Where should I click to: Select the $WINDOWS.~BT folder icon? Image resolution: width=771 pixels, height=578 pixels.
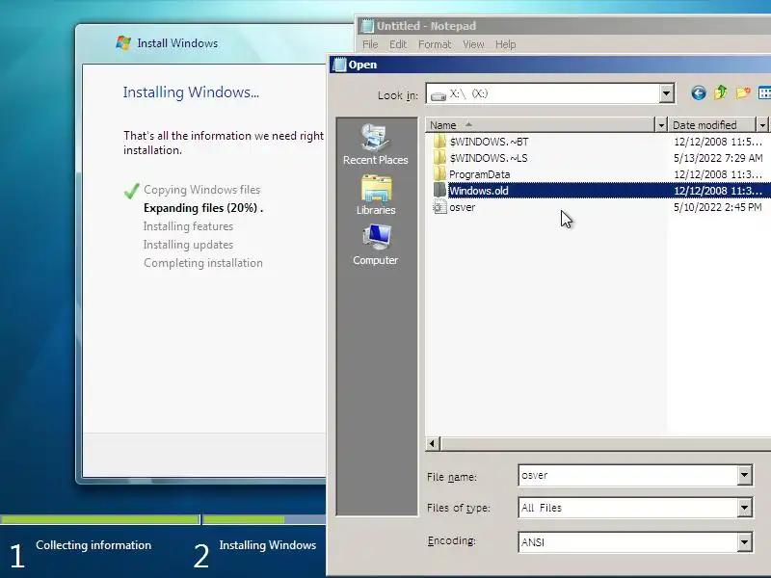click(439, 142)
